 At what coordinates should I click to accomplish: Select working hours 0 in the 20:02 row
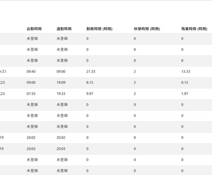pos(88,138)
